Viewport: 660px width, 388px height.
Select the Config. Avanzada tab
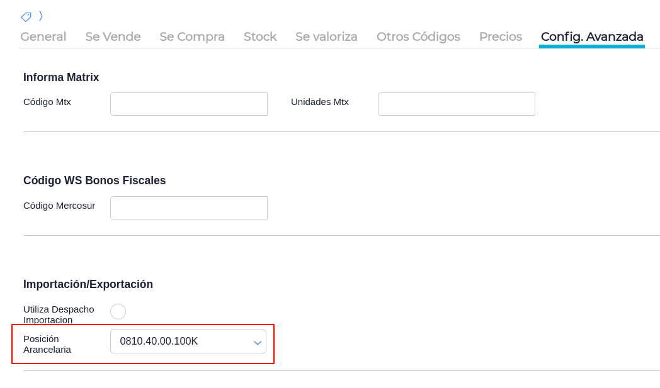592,37
